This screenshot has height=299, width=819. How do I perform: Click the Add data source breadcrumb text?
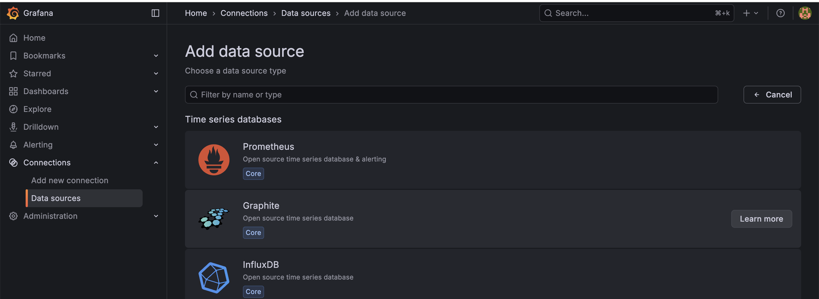point(374,13)
